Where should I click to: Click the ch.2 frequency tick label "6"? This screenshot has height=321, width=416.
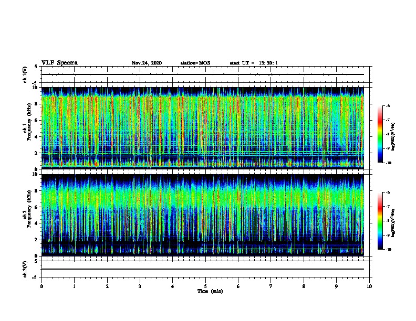37,207
